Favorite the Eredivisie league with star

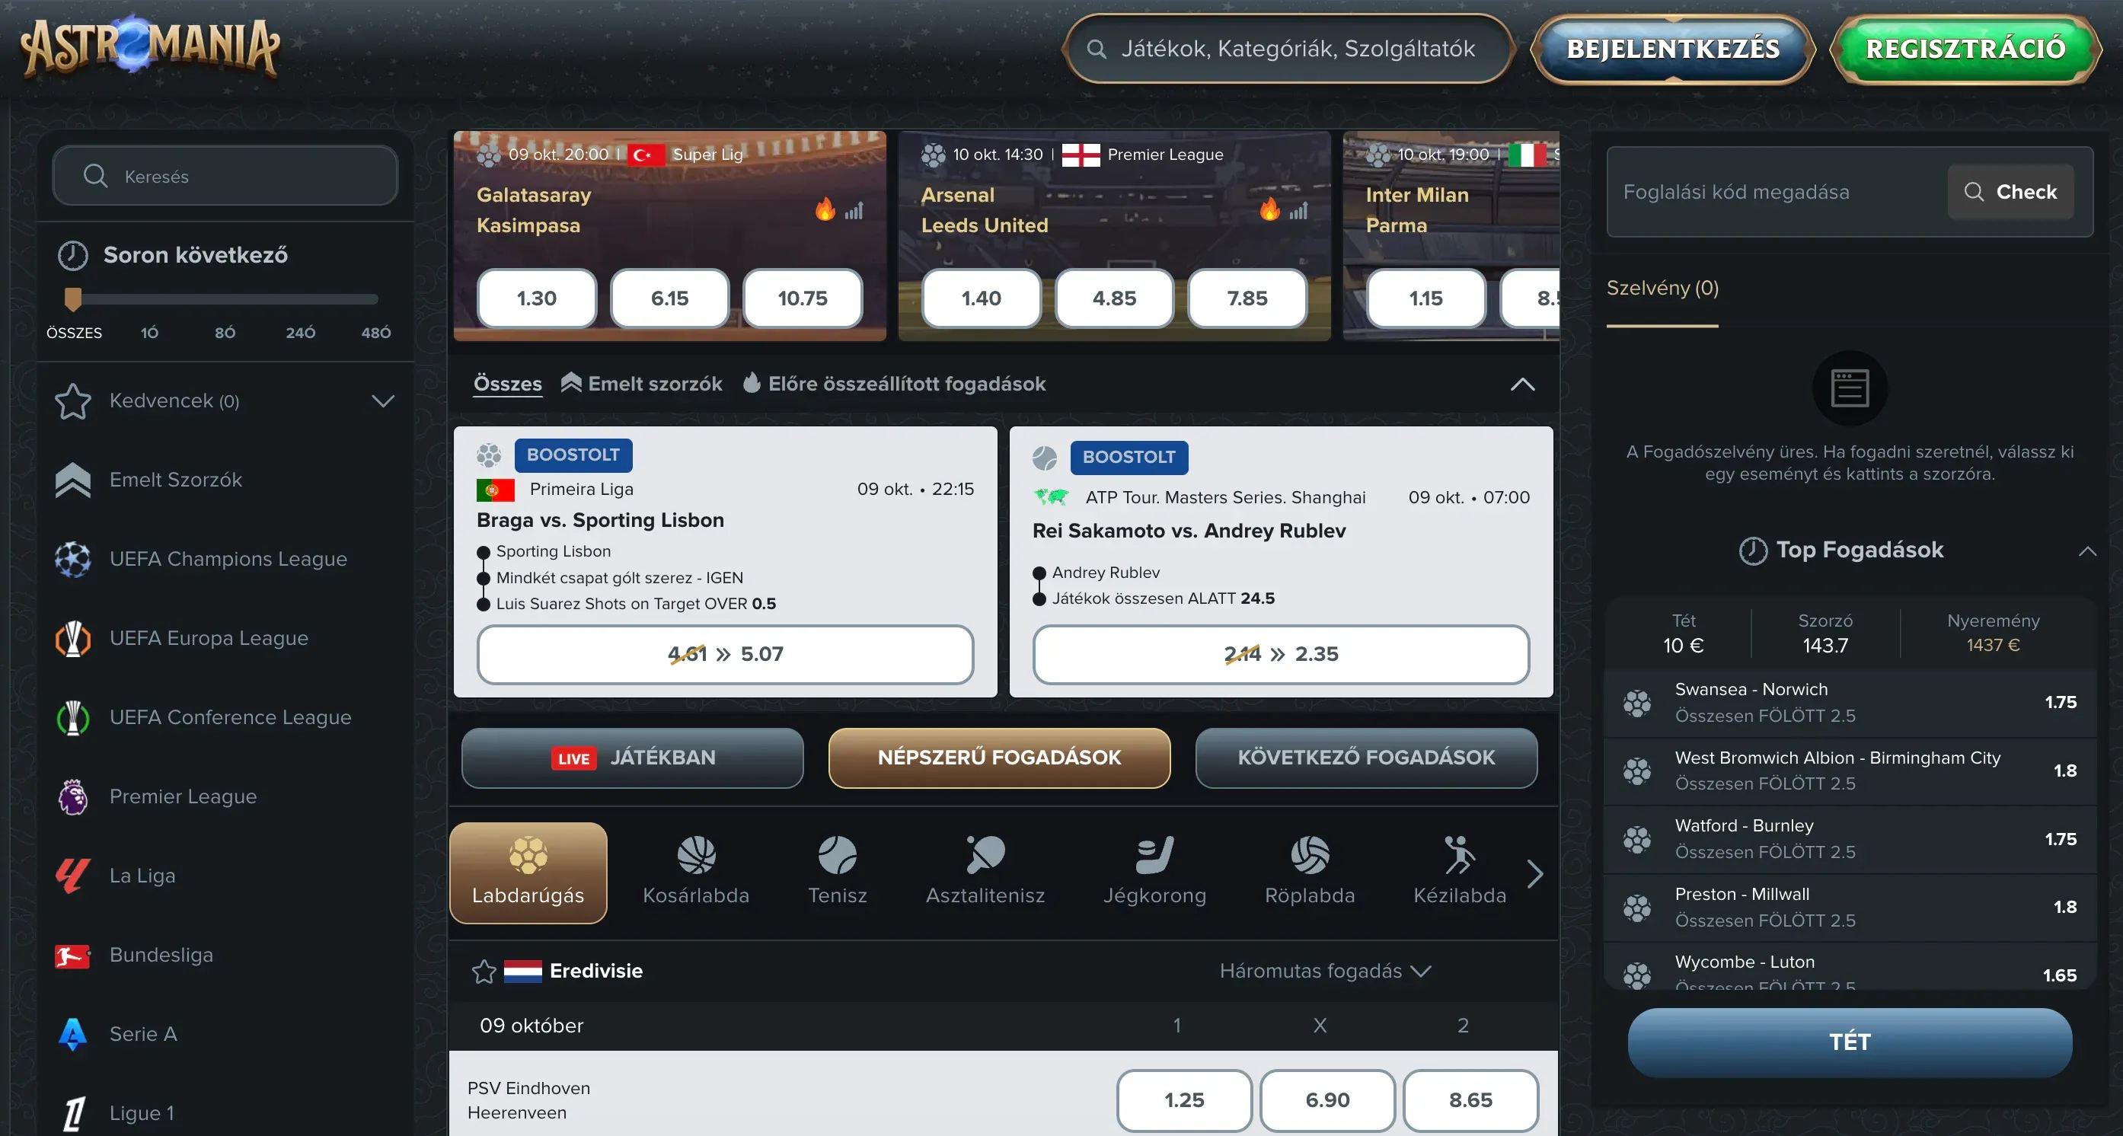pyautogui.click(x=484, y=972)
